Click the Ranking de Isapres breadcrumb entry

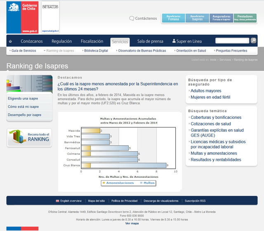[x=246, y=60]
